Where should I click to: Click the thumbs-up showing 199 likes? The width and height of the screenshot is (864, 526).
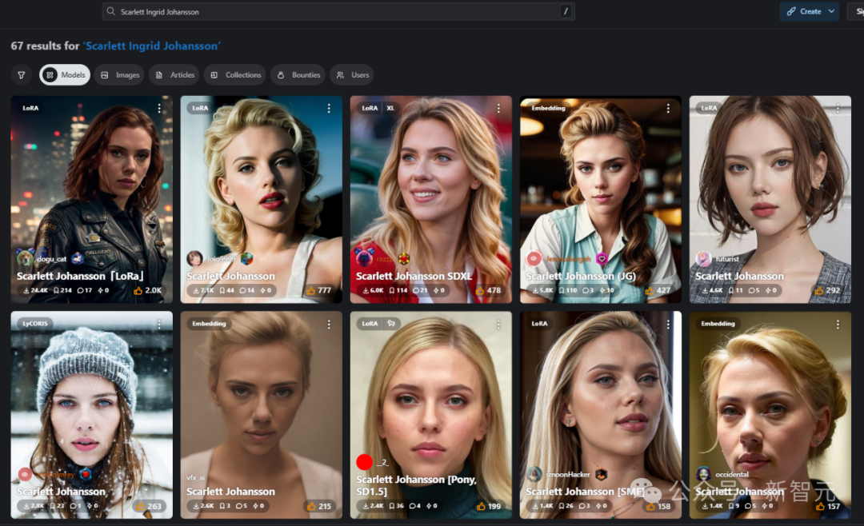[481, 506]
